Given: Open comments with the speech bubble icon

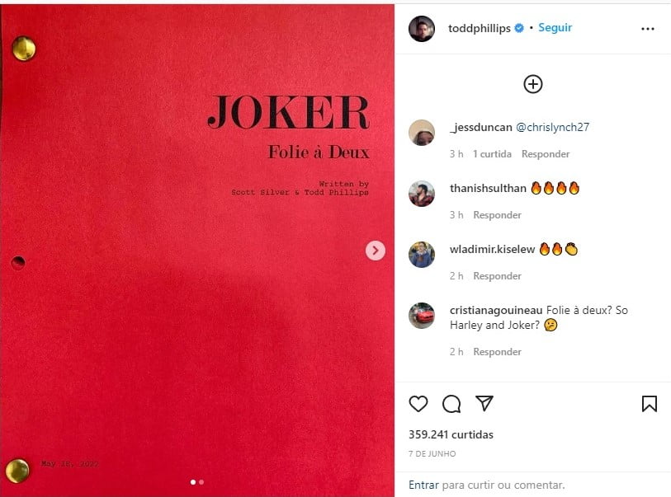Looking at the screenshot, I should (451, 403).
